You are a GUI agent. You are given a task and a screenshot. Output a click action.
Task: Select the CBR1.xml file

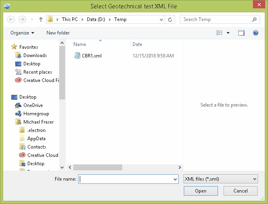point(91,56)
